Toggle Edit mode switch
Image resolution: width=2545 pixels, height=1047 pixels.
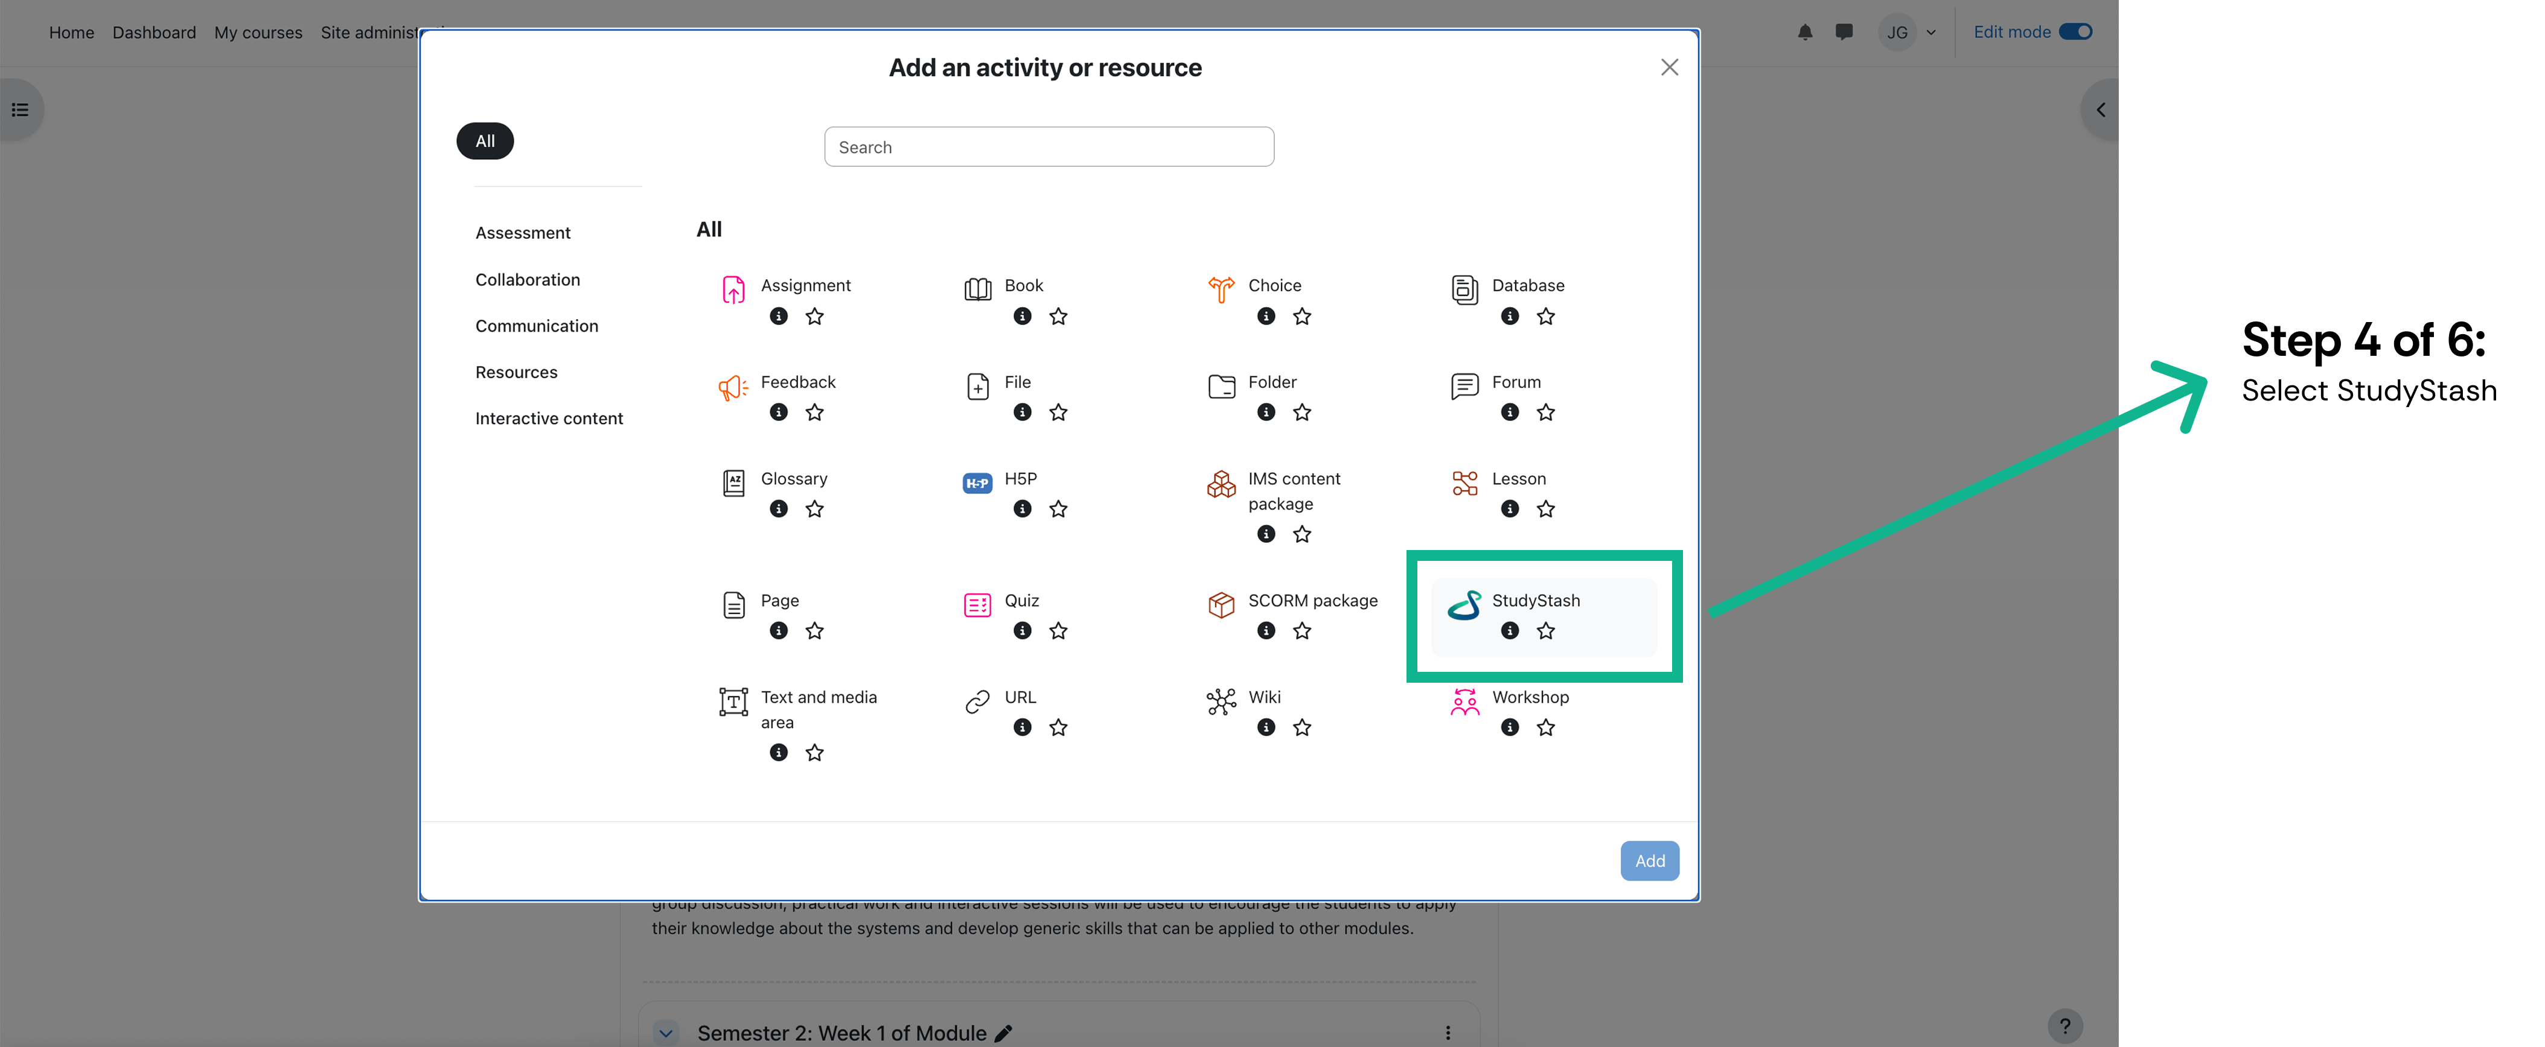tap(2075, 31)
